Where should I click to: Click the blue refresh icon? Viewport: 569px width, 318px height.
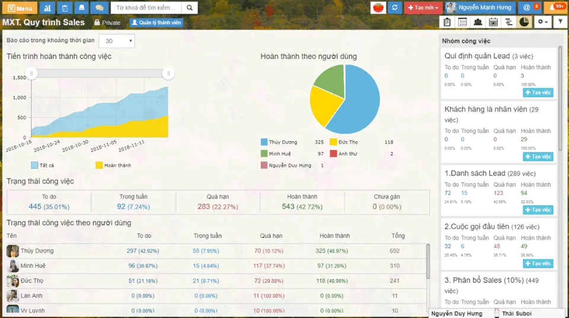click(x=395, y=8)
